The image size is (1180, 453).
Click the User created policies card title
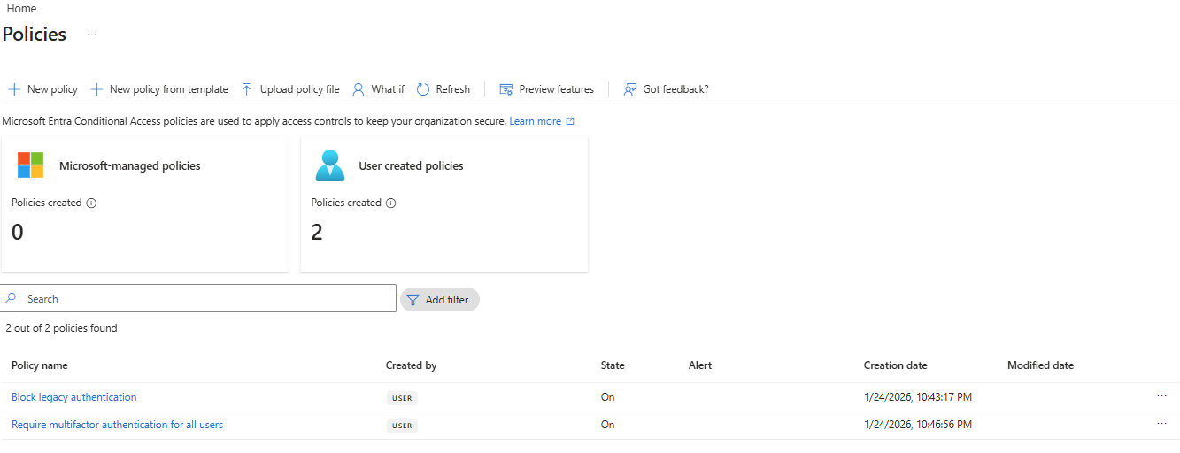tap(411, 165)
